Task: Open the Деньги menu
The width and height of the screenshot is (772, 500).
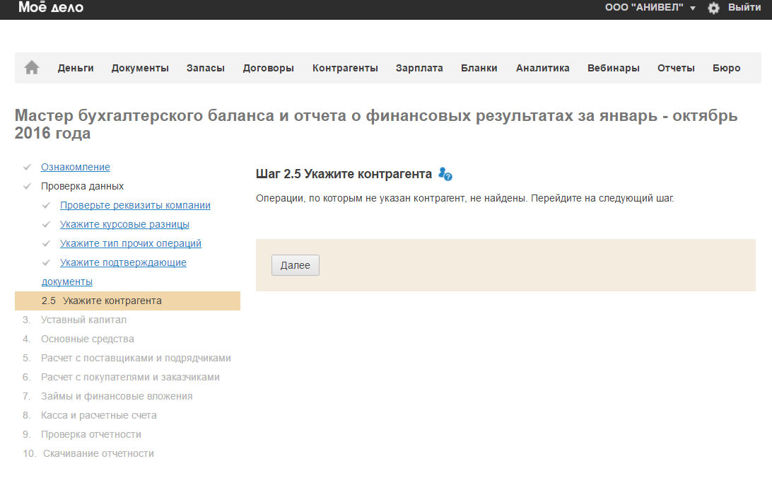Action: (x=76, y=68)
